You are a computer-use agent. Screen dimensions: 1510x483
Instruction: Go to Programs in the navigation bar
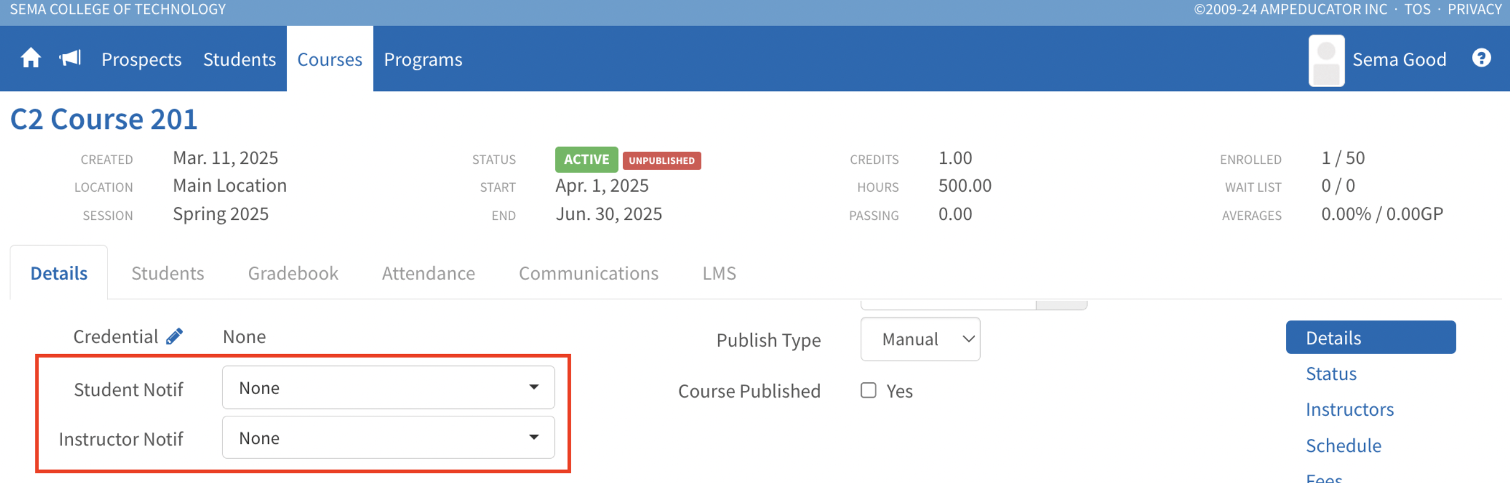tap(422, 59)
